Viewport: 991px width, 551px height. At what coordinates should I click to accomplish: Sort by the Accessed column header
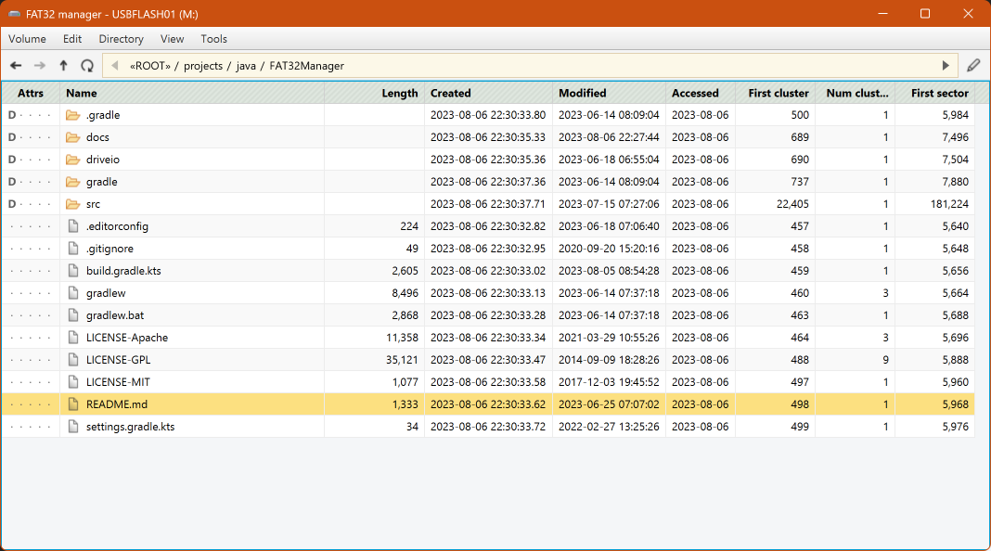(701, 93)
